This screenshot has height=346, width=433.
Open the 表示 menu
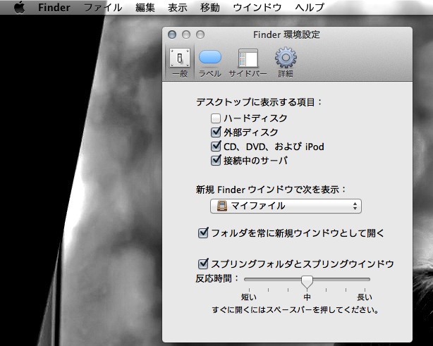[x=178, y=8]
